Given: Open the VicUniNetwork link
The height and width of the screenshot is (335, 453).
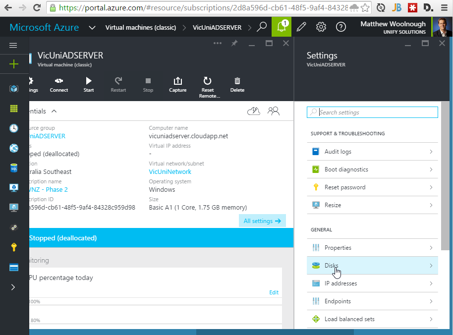Looking at the screenshot, I should 170,172.
